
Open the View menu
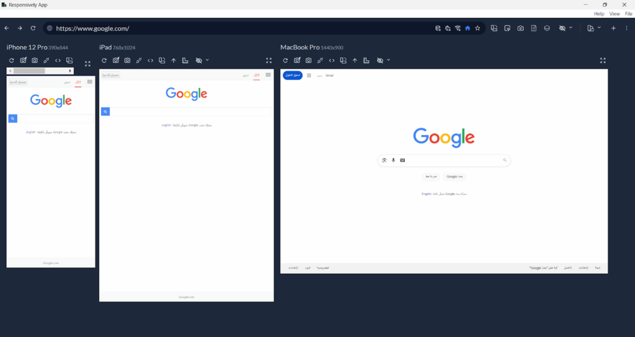point(615,14)
